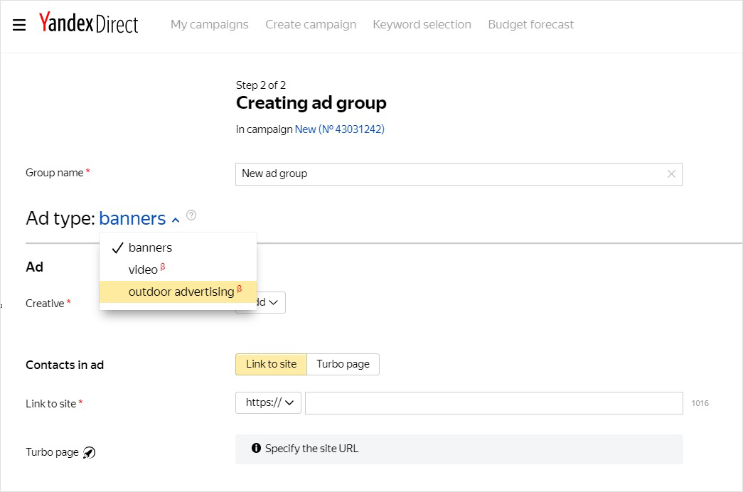Image resolution: width=743 pixels, height=492 pixels.
Task: Go to My campaigns
Action: (x=209, y=25)
